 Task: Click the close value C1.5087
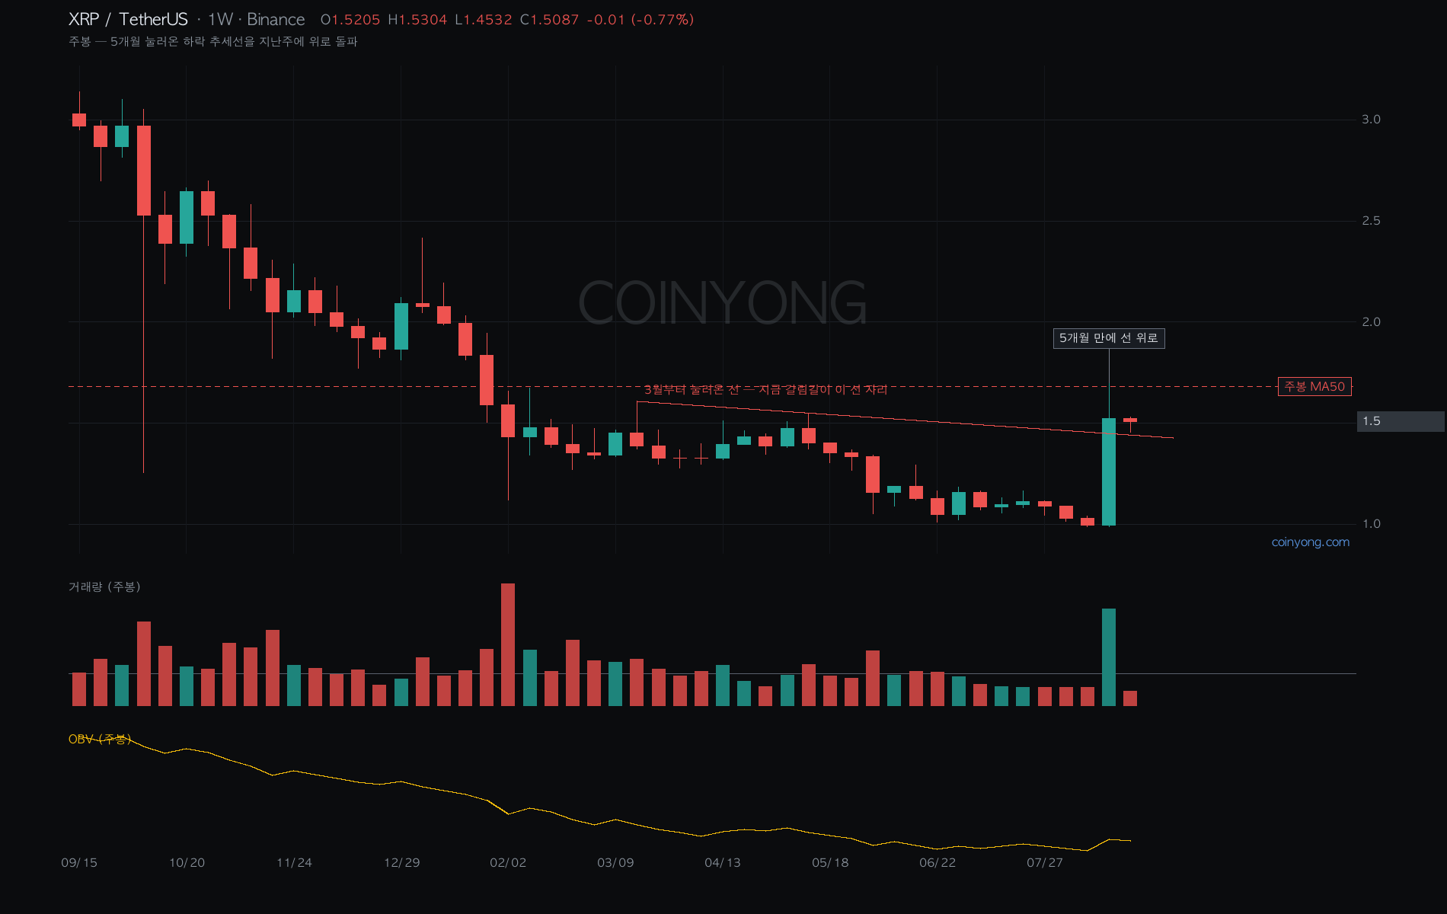[x=550, y=20]
